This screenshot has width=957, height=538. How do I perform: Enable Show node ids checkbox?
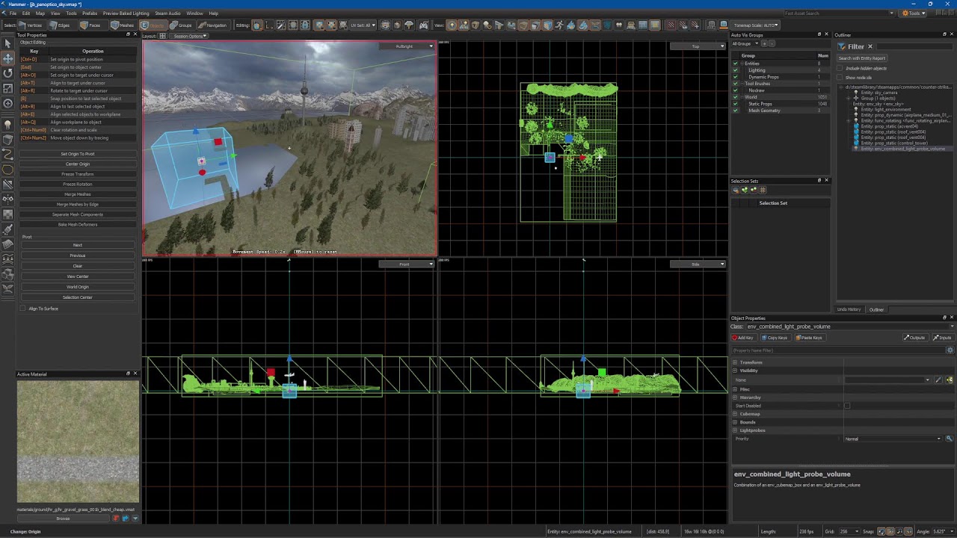[x=840, y=78]
